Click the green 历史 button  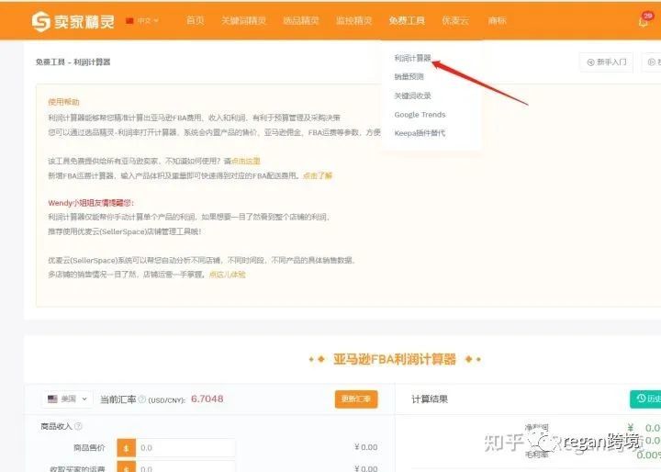pos(645,399)
